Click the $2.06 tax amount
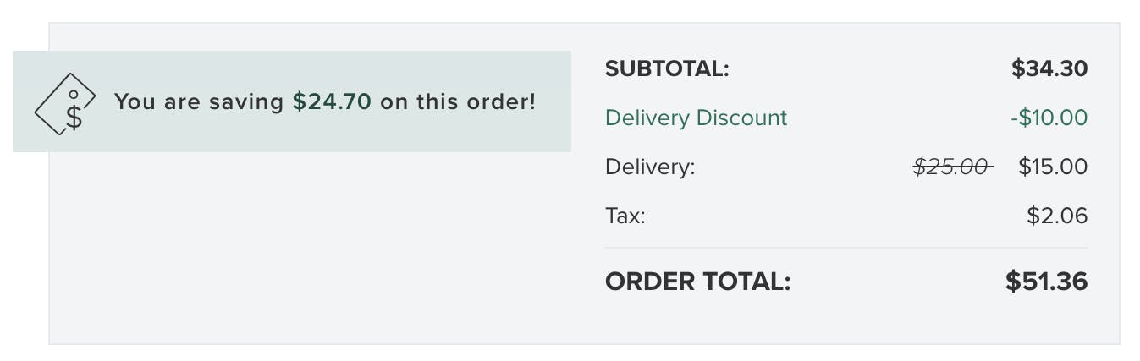This screenshot has width=1140, height=361. coord(1057,216)
